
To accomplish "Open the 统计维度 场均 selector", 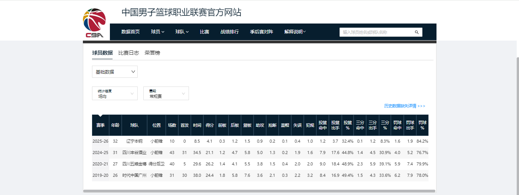I will point(115,93).
